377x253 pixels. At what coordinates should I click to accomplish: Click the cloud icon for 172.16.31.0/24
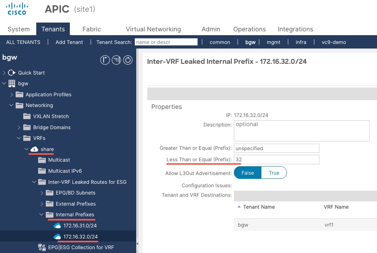click(57, 225)
